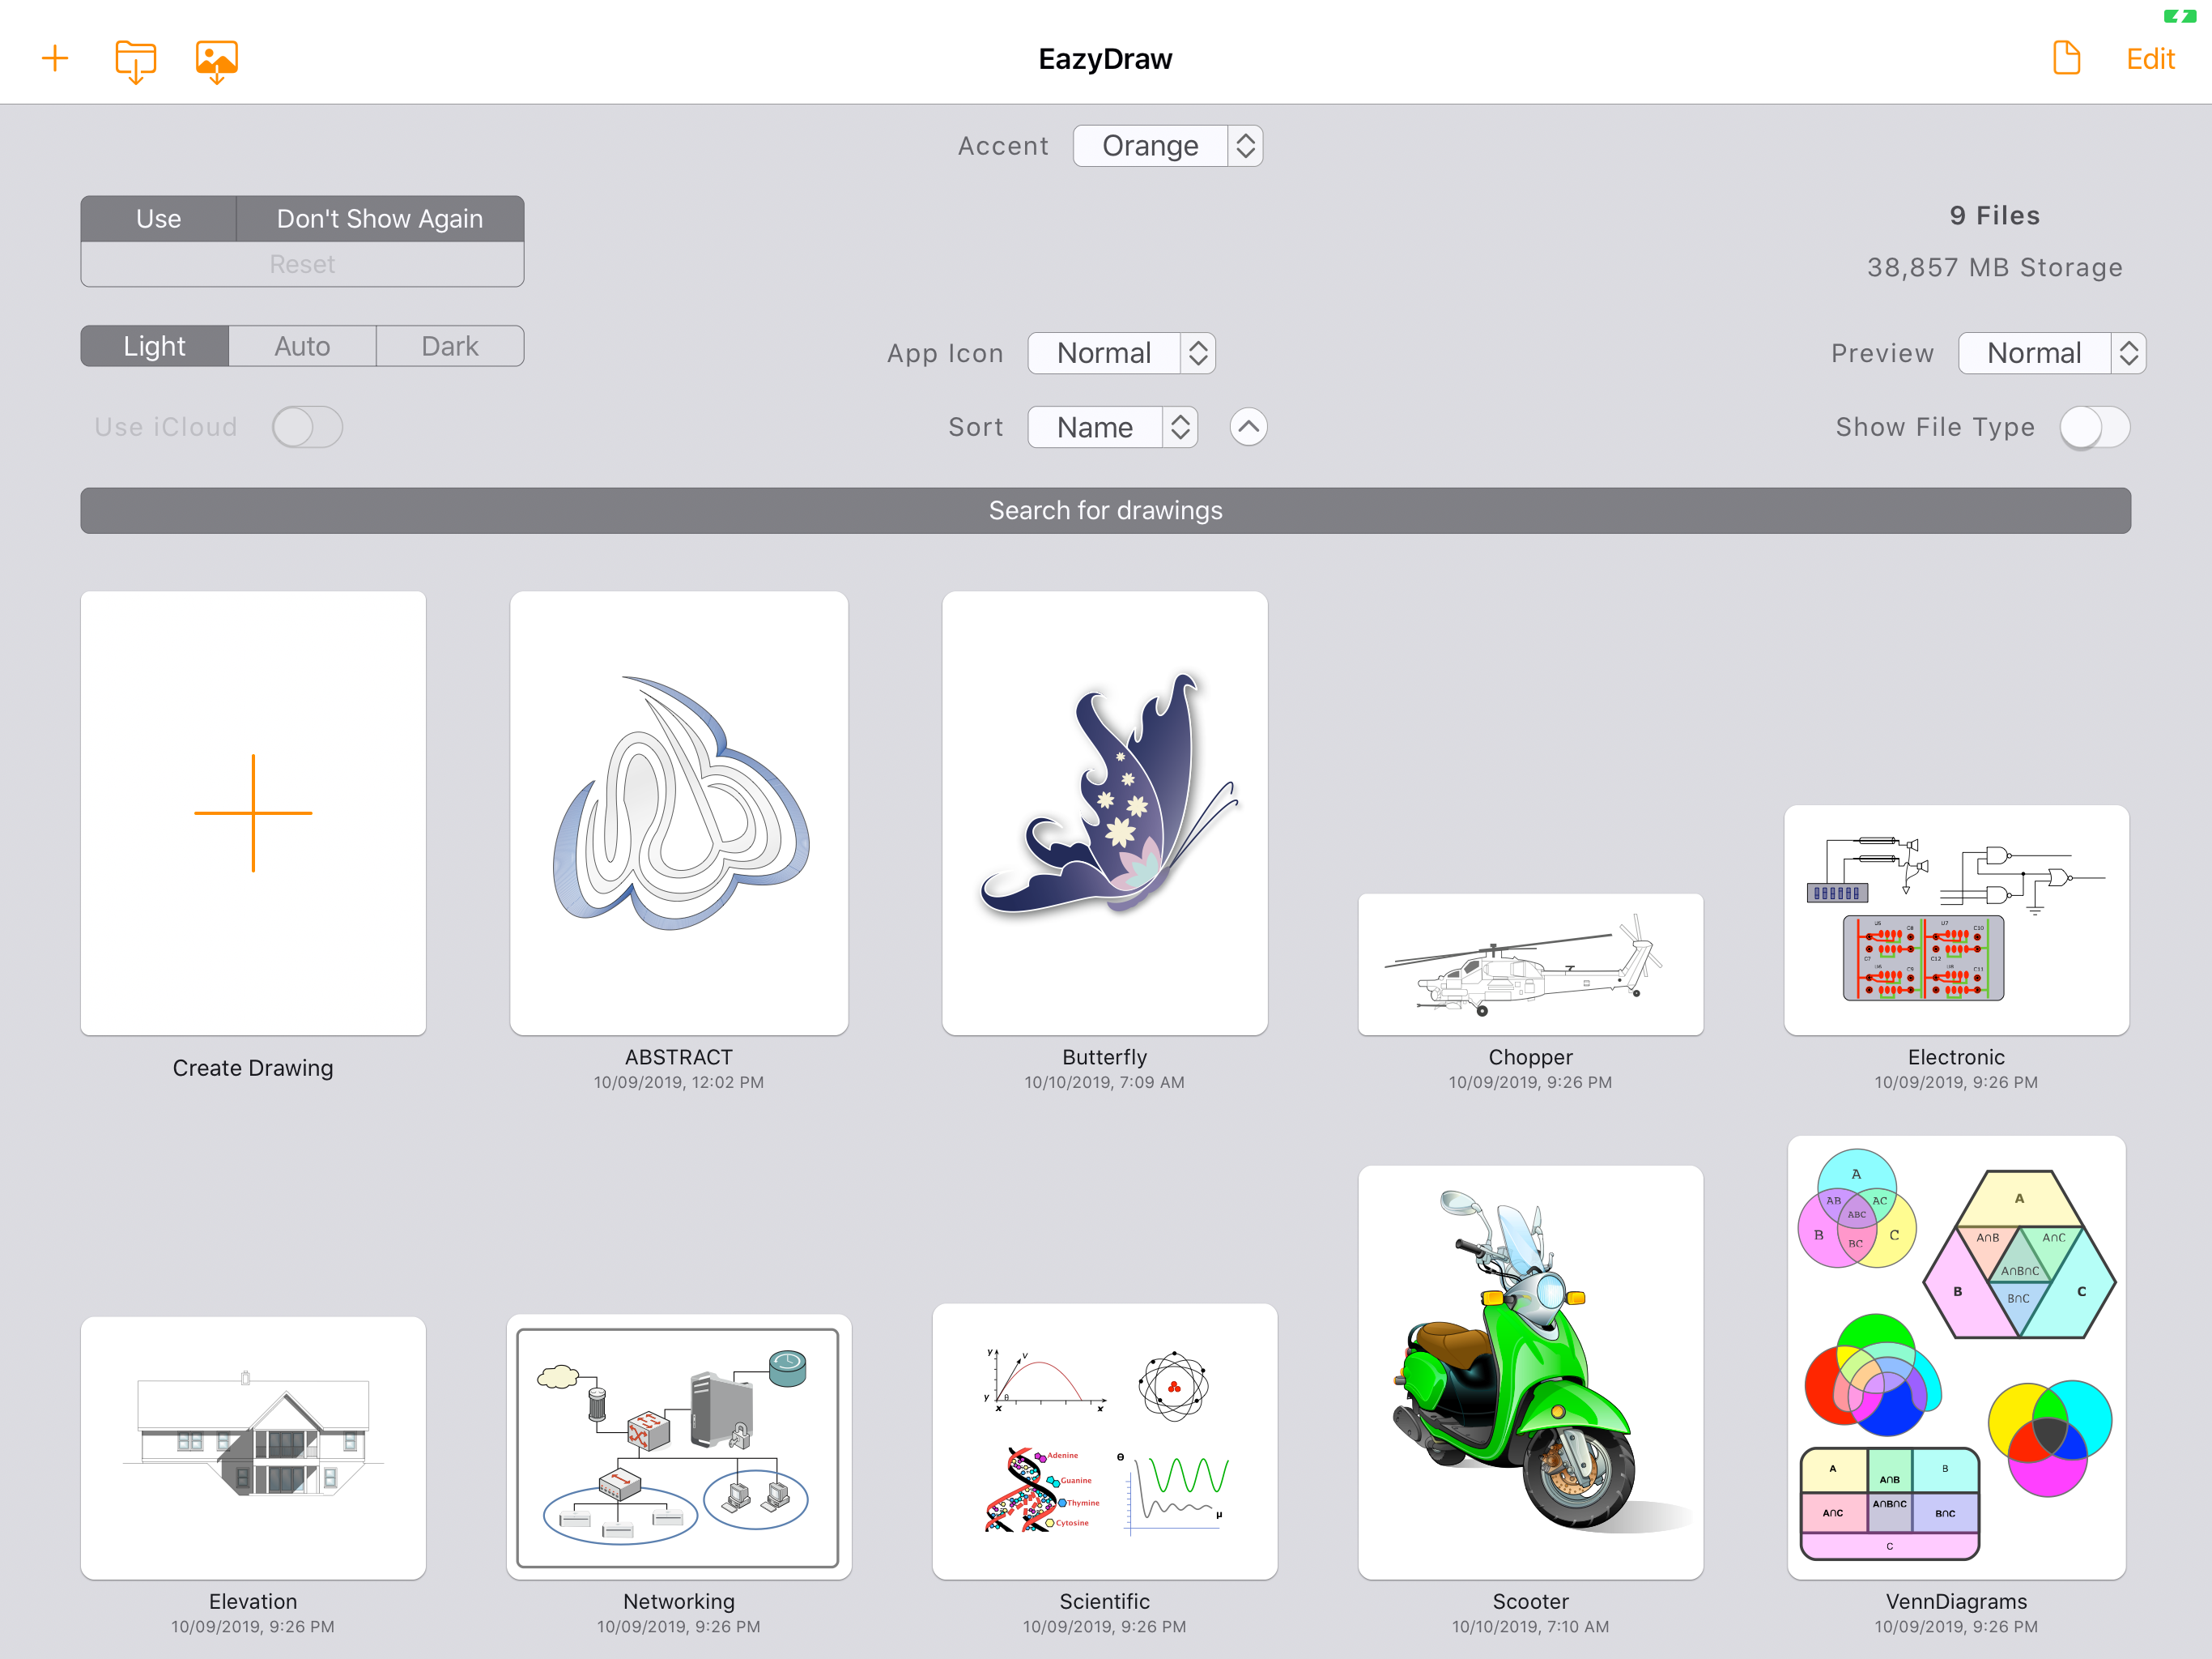Open the Preview Normal dropdown
2212x1659 pixels.
tap(2051, 353)
